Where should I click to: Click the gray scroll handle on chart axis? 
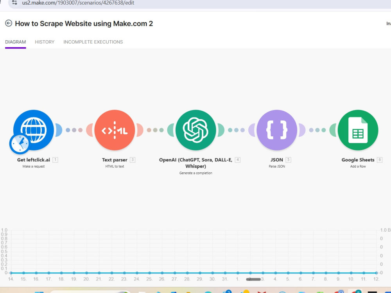coord(253,279)
